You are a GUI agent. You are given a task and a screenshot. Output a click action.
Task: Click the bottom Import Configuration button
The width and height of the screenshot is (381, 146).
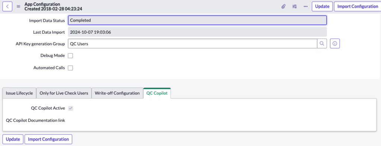[48, 139]
